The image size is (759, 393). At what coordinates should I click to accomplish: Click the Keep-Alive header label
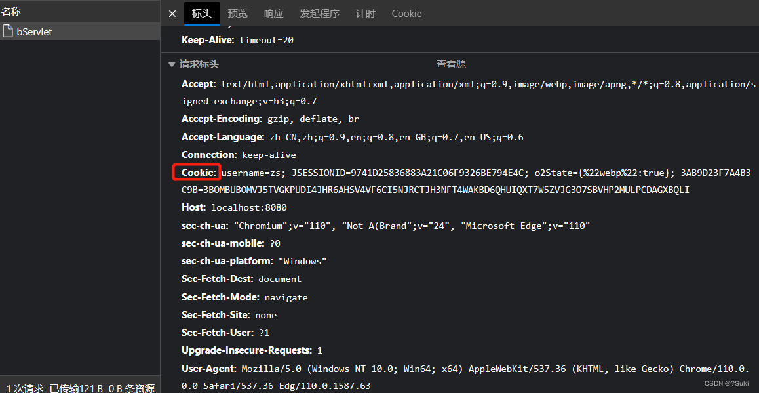click(207, 40)
